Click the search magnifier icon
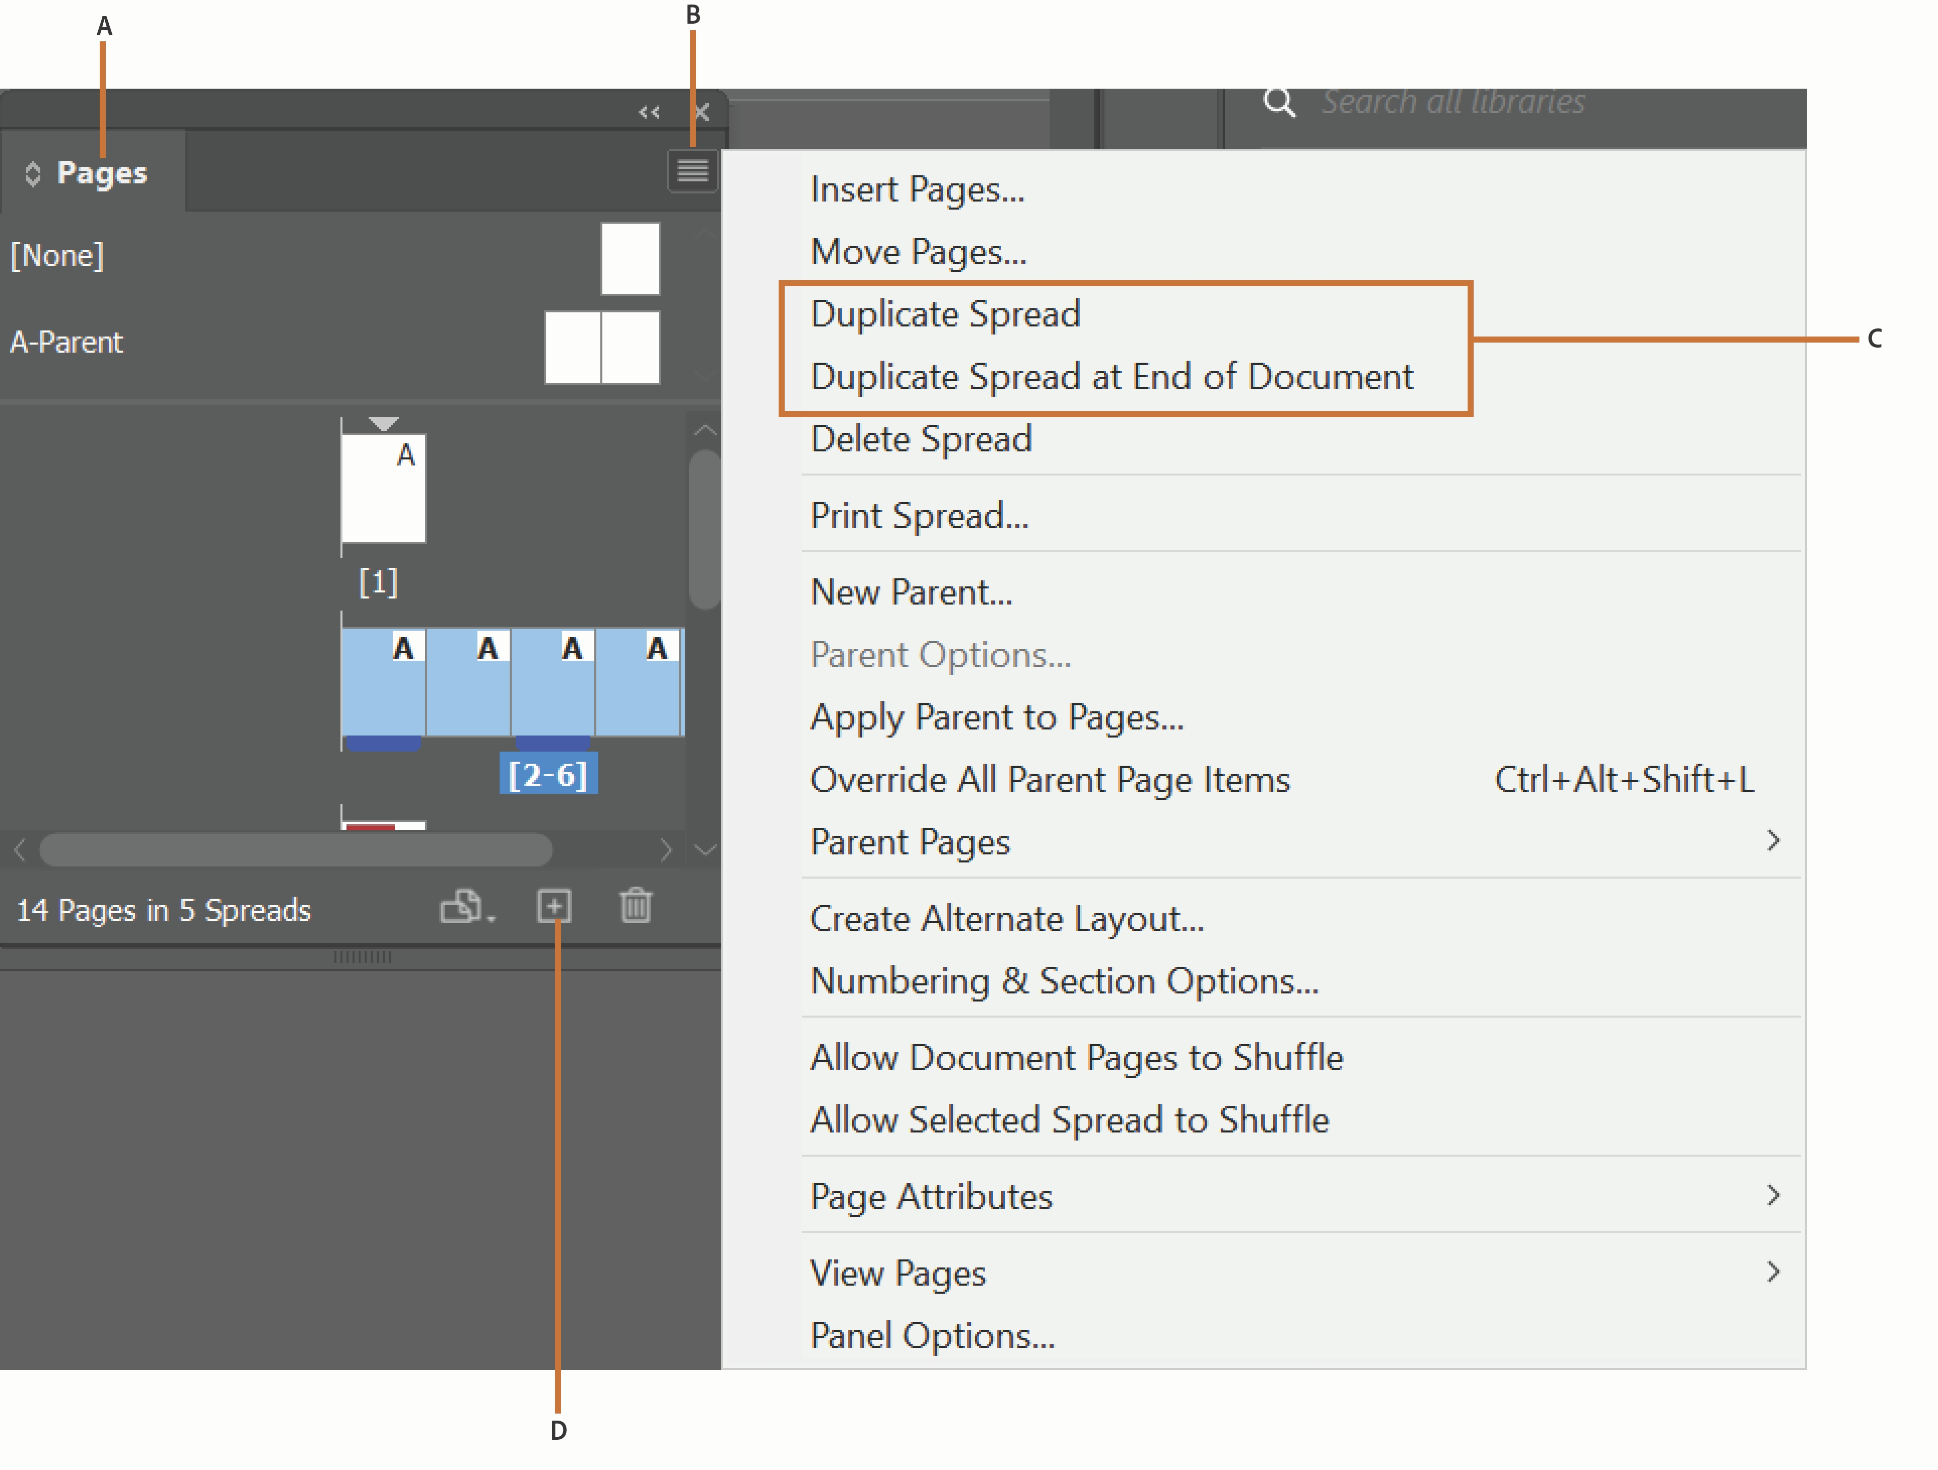 point(1278,103)
